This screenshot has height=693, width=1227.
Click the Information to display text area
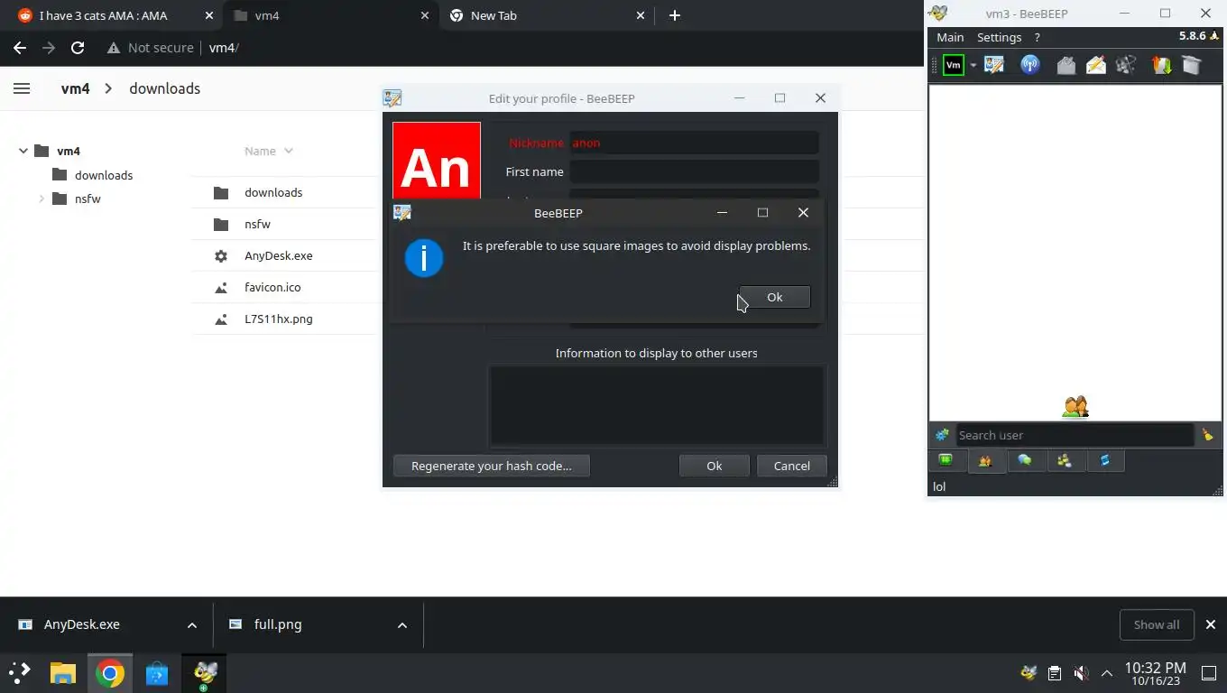tap(656, 406)
